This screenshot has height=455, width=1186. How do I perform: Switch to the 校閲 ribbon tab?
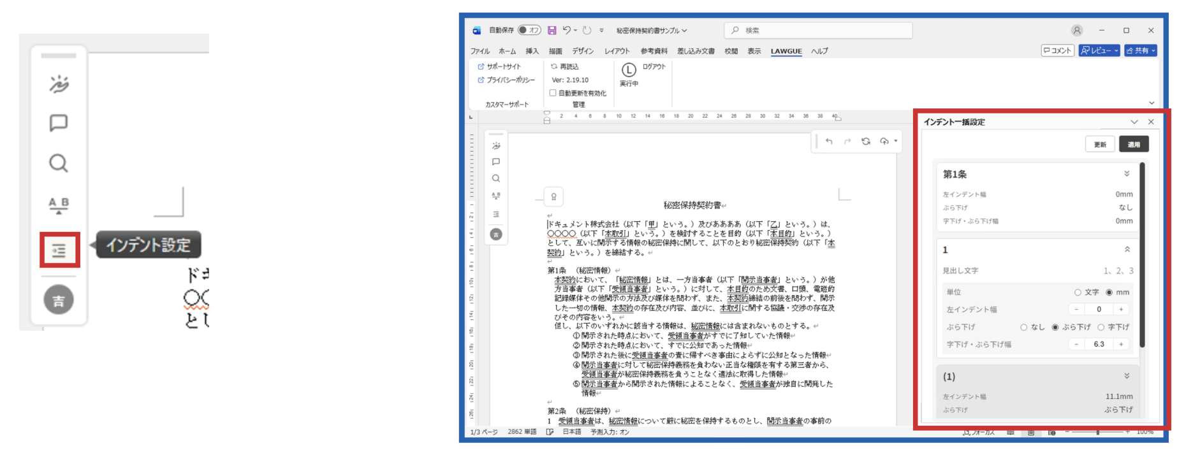point(731,51)
